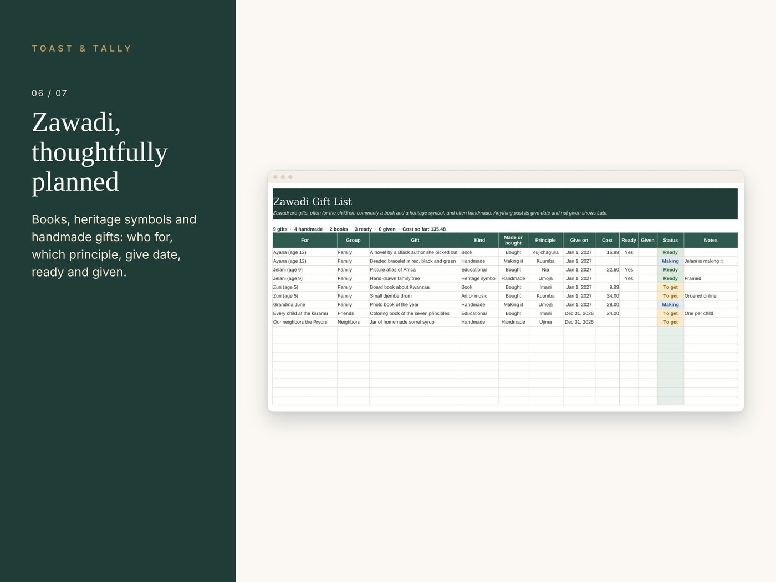Viewport: 776px width, 582px height.
Task: Click the Ready status for Ayana's novel
Action: tap(670, 252)
